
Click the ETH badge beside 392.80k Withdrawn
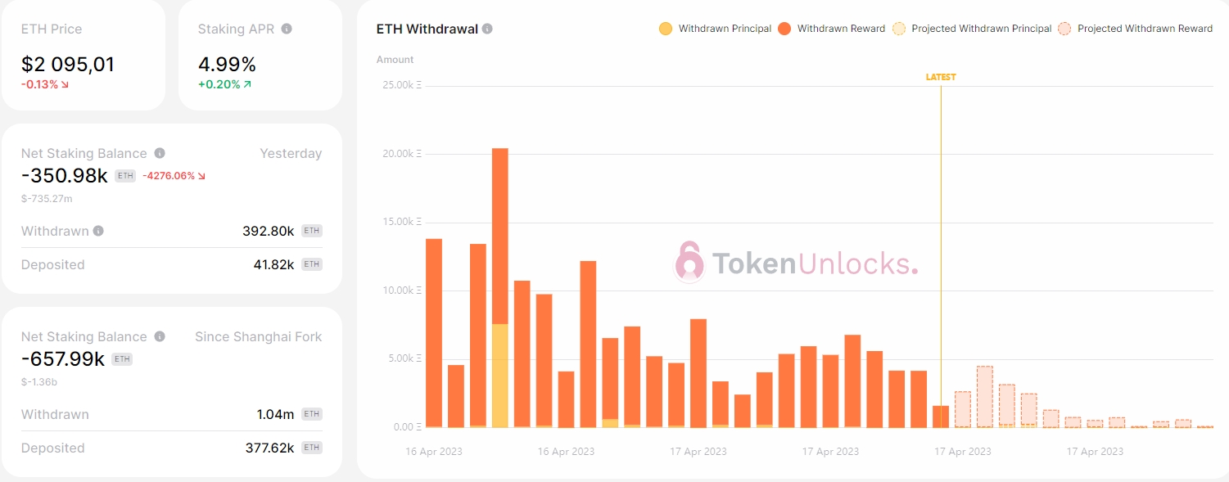coord(311,231)
